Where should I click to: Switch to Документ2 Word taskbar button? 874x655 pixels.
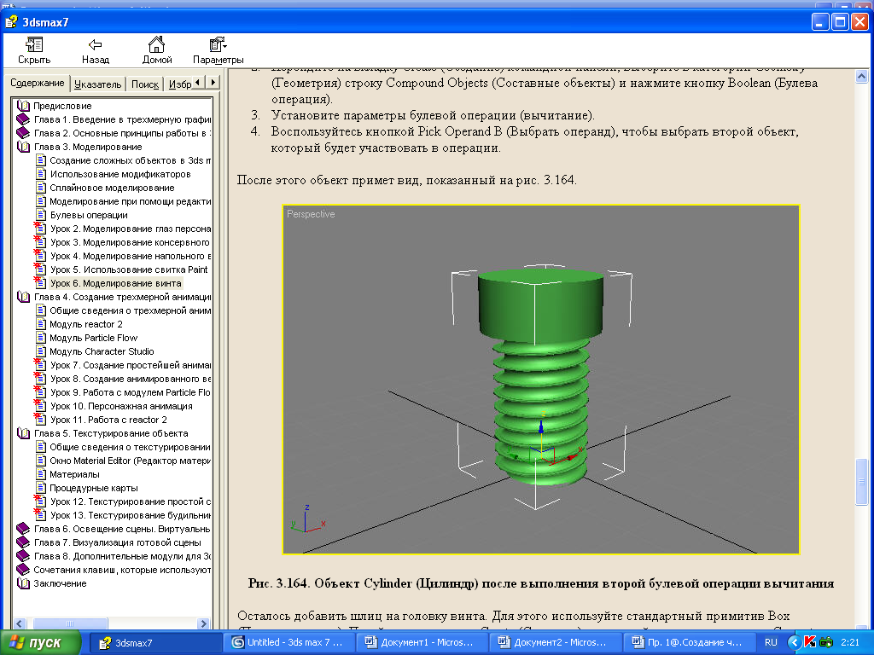554,642
